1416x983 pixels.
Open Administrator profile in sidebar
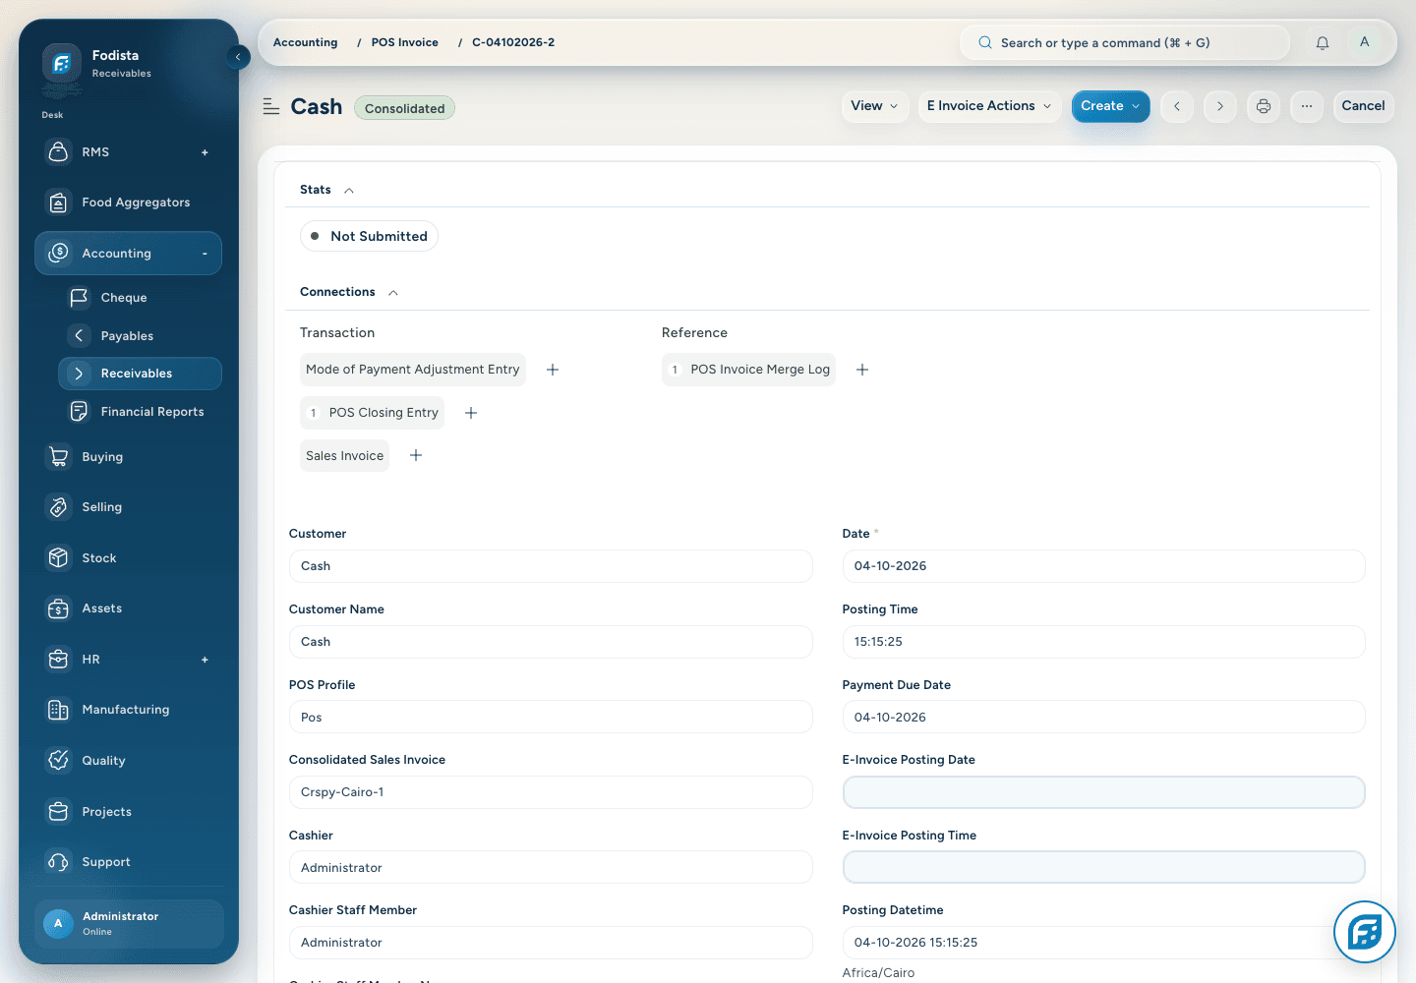pos(129,924)
